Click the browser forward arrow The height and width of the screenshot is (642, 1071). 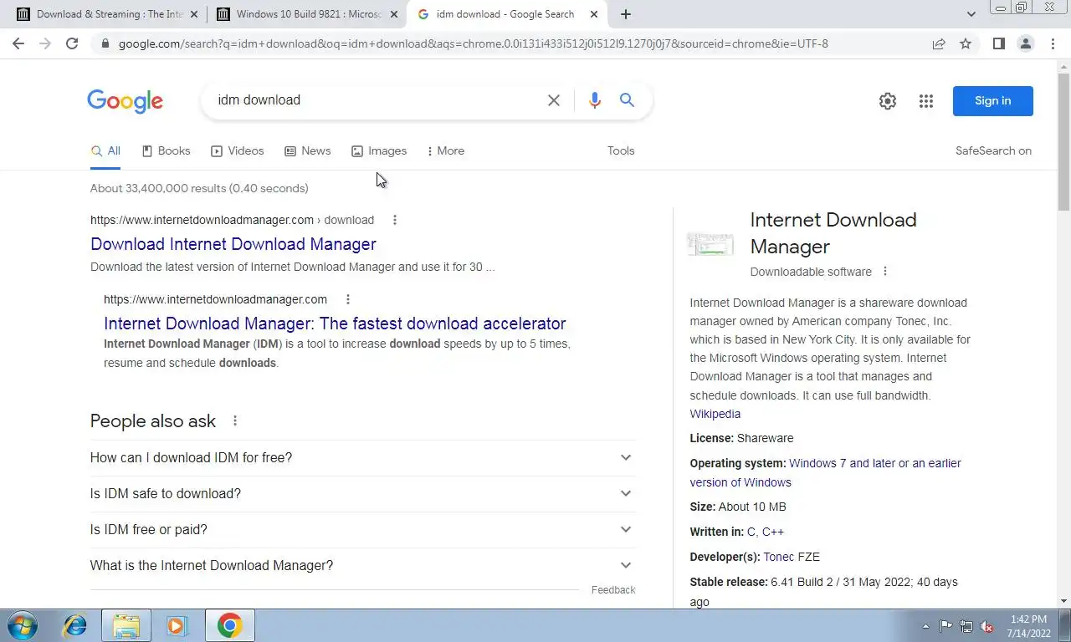pos(45,43)
